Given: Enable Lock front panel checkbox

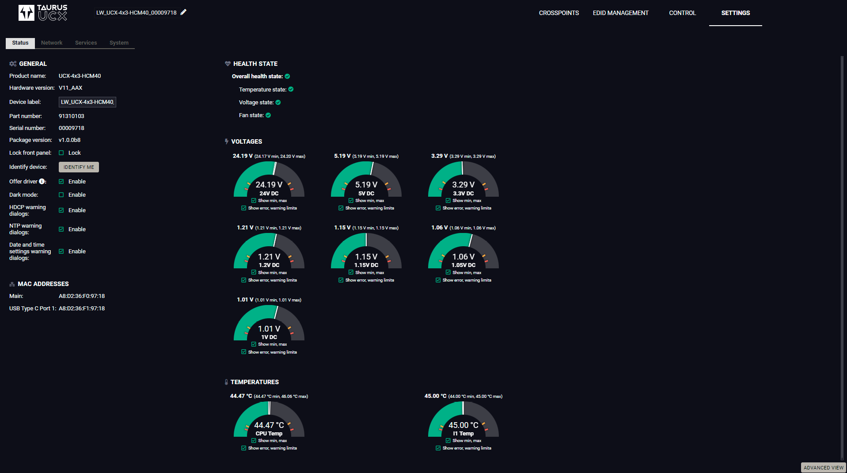Looking at the screenshot, I should click(x=61, y=153).
